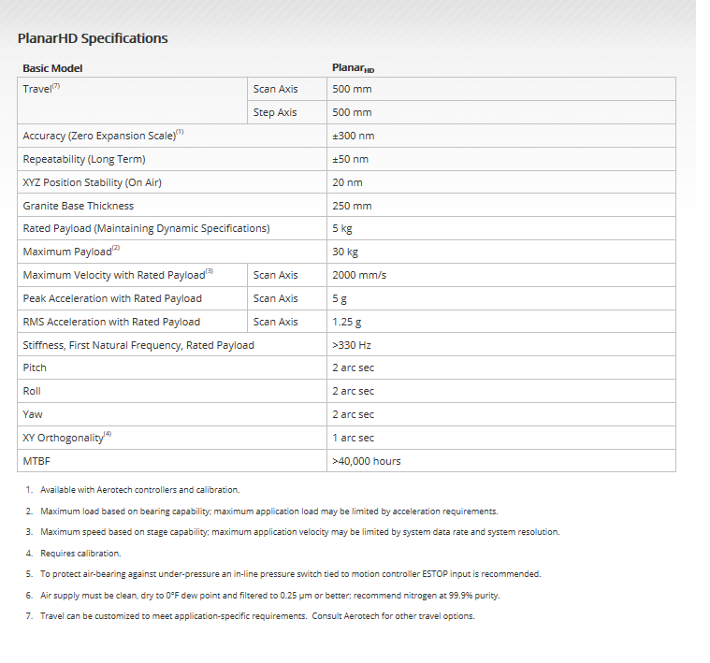The height and width of the screenshot is (663, 710).
Task: Select the >40,000 hours MTBF value
Action: (x=367, y=461)
